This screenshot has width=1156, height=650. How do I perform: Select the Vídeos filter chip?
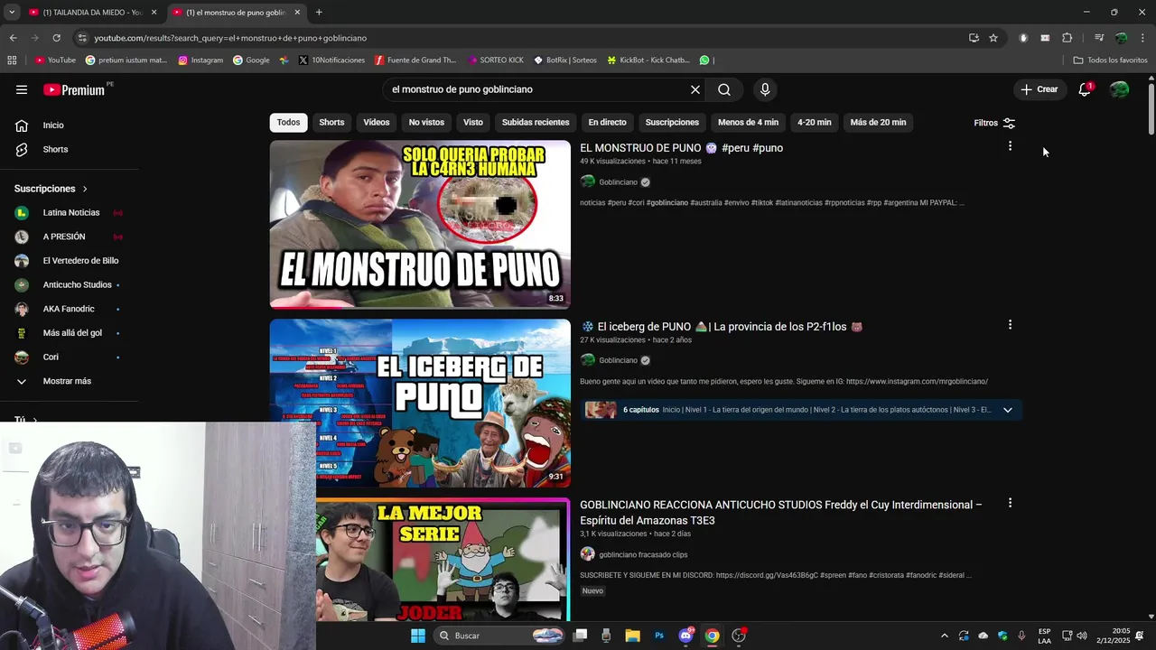tap(377, 123)
